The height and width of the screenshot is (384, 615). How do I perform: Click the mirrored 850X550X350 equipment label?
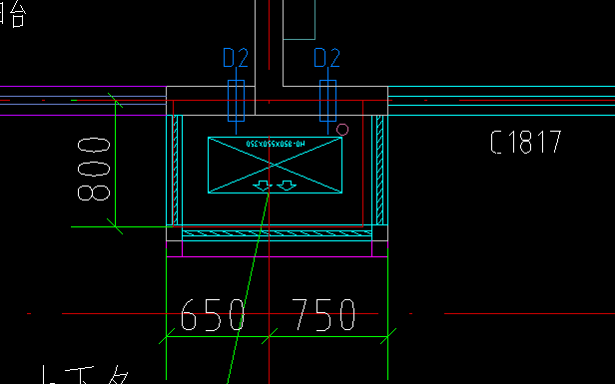276,144
